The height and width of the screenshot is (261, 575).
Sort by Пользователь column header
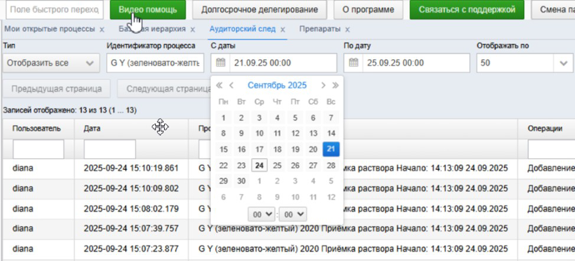[x=37, y=129]
